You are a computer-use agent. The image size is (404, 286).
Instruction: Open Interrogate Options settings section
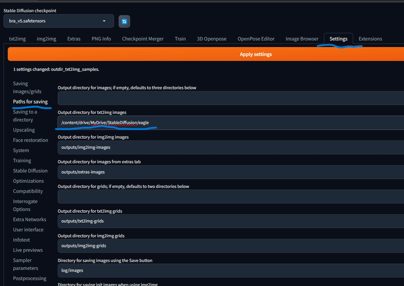(25, 205)
